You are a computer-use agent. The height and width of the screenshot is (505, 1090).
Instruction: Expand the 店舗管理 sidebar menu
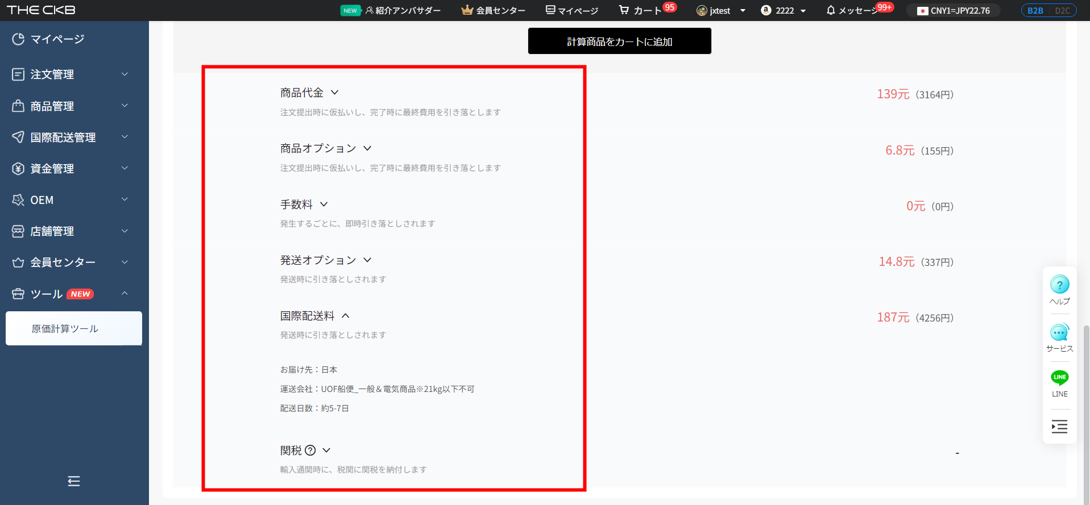74,231
